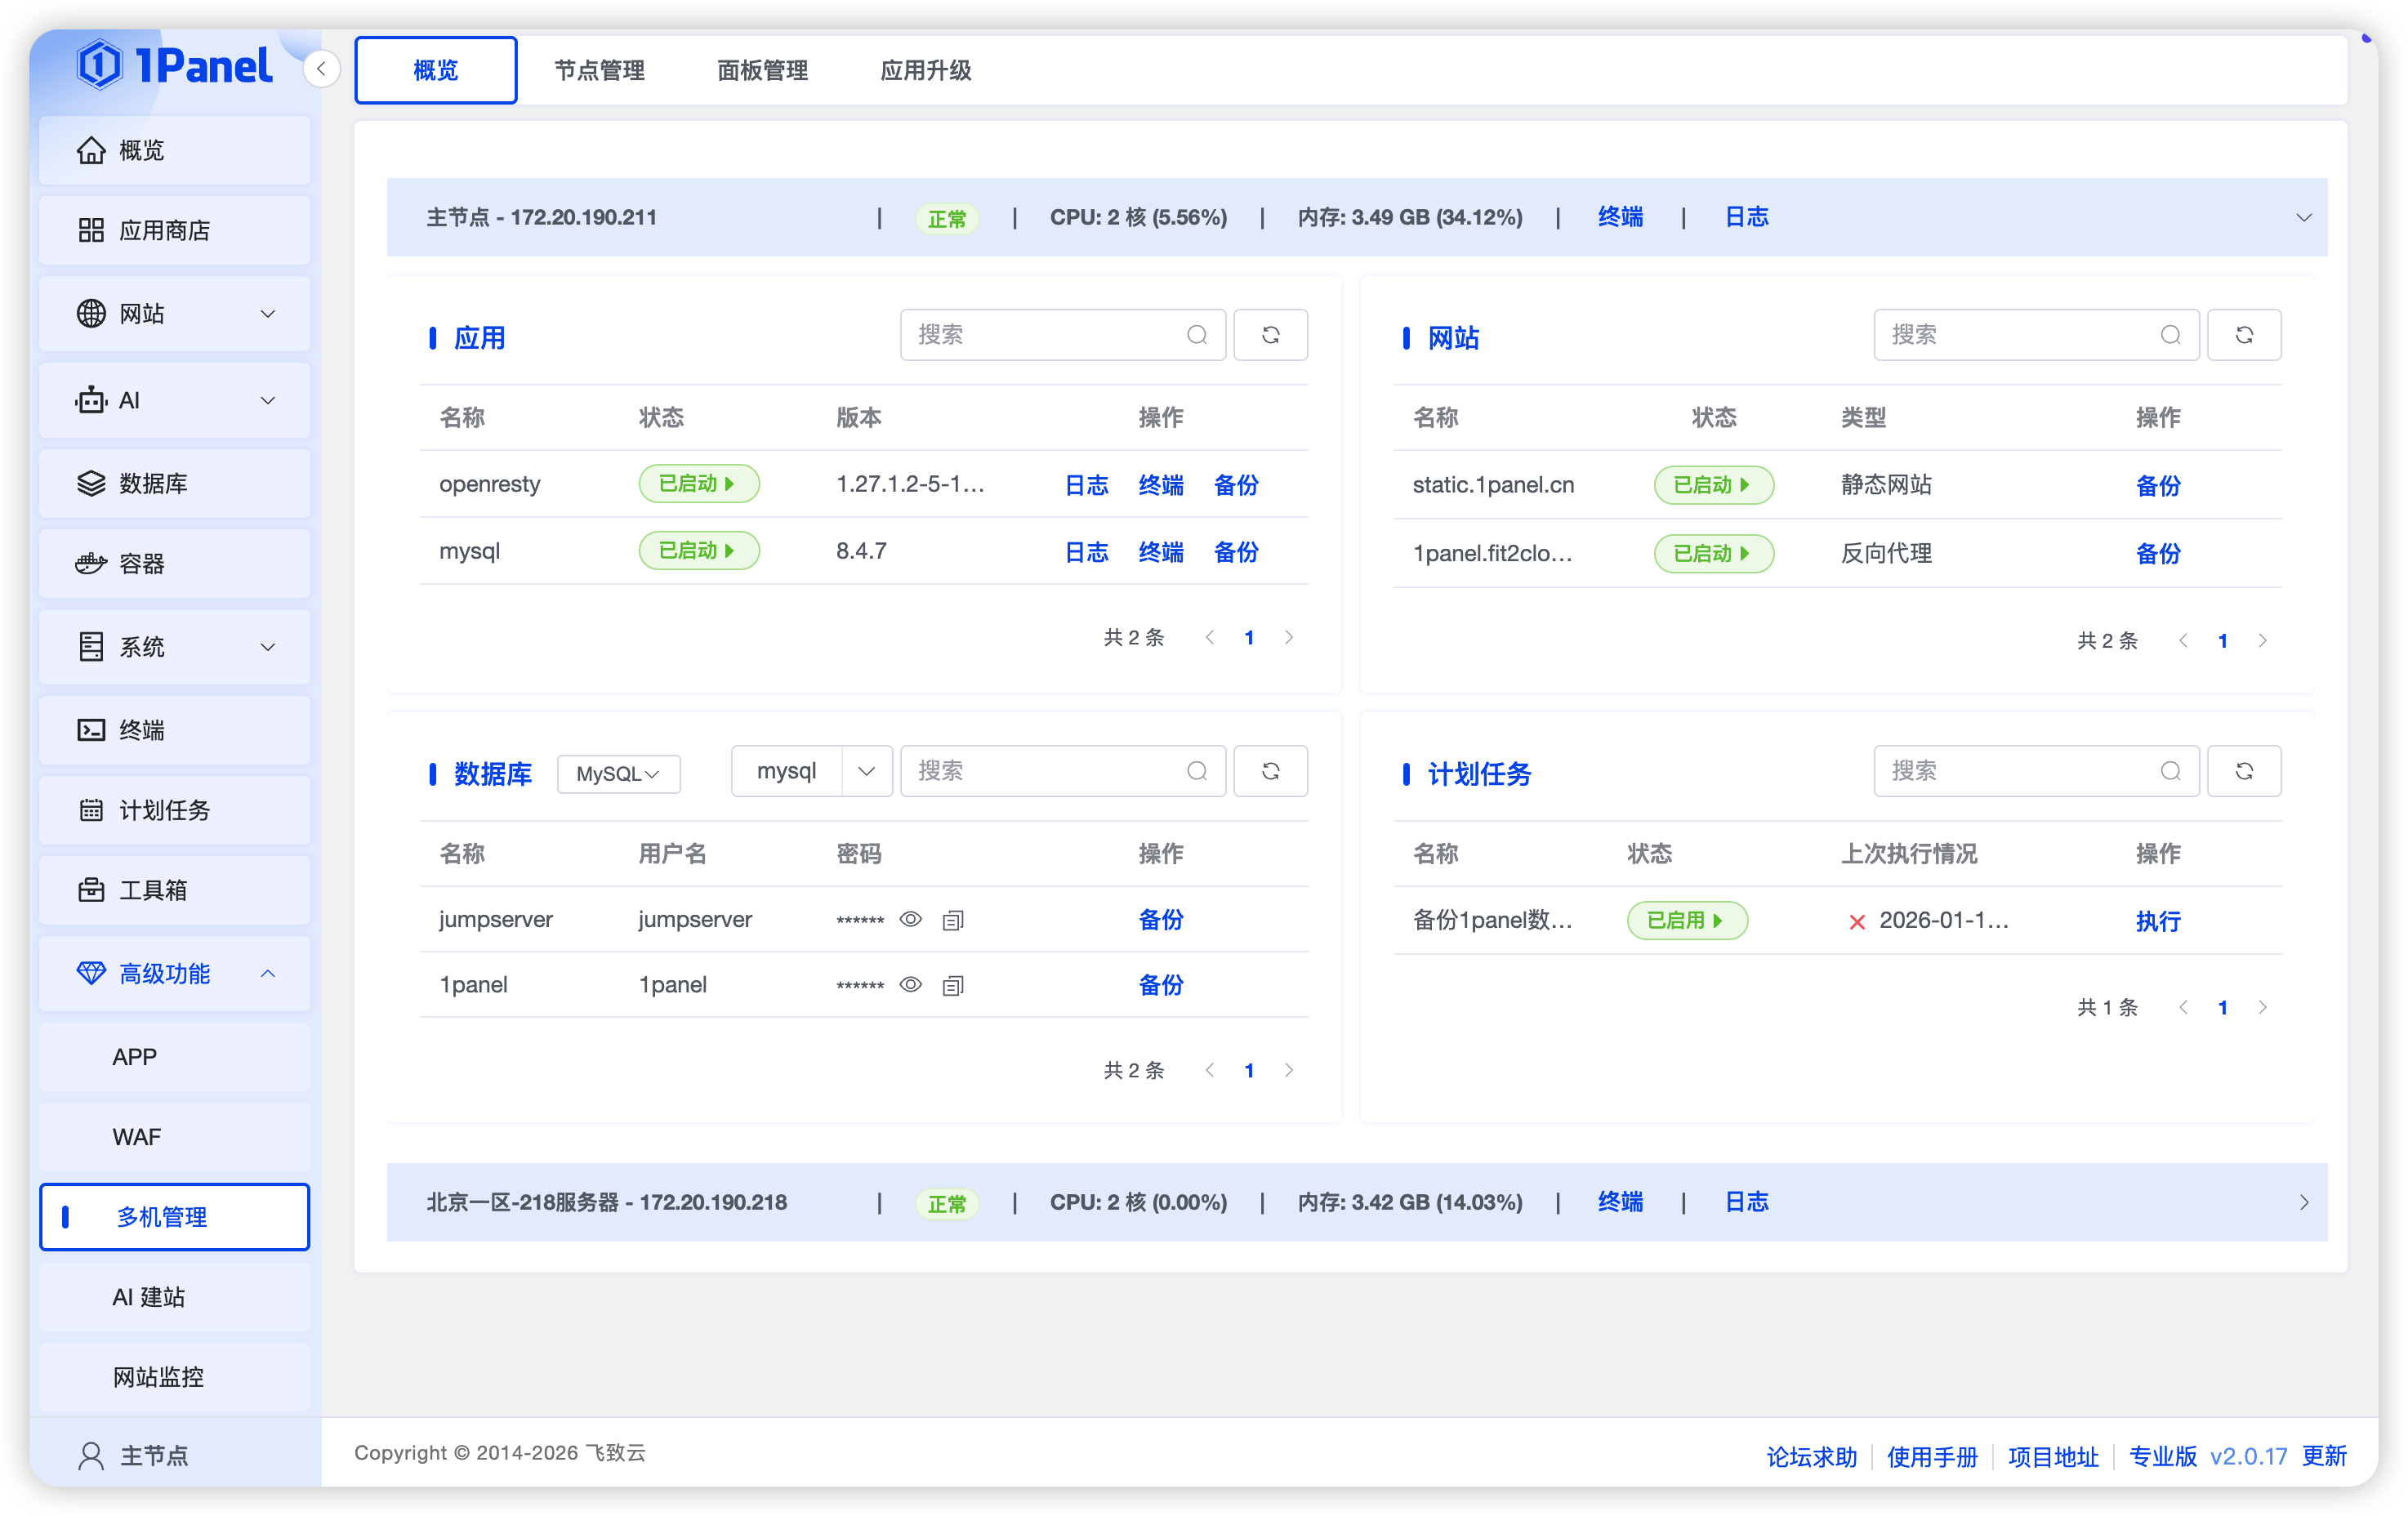Reveal jumpserver database password
2408x1516 pixels.
[910, 919]
